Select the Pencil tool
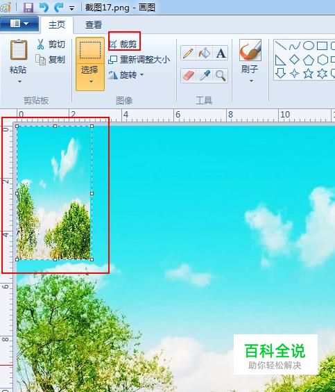The width and height of the screenshot is (335, 392). [189, 53]
